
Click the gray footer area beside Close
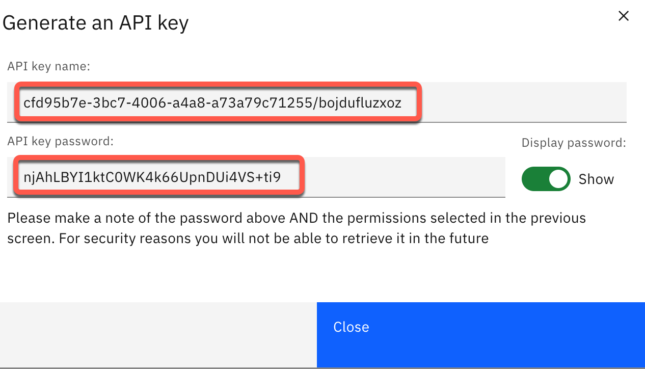coord(158,335)
